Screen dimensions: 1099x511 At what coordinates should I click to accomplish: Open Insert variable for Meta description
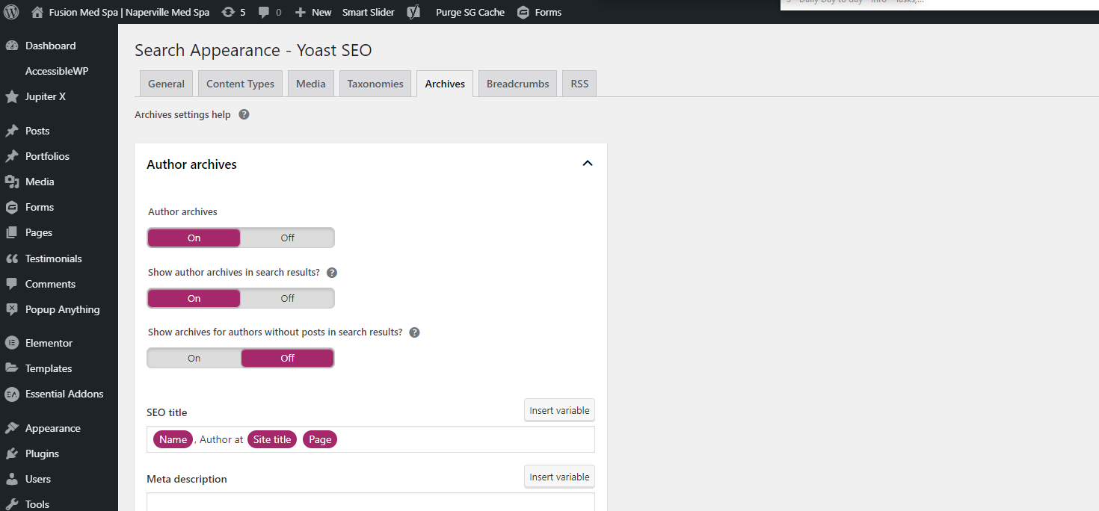point(559,477)
